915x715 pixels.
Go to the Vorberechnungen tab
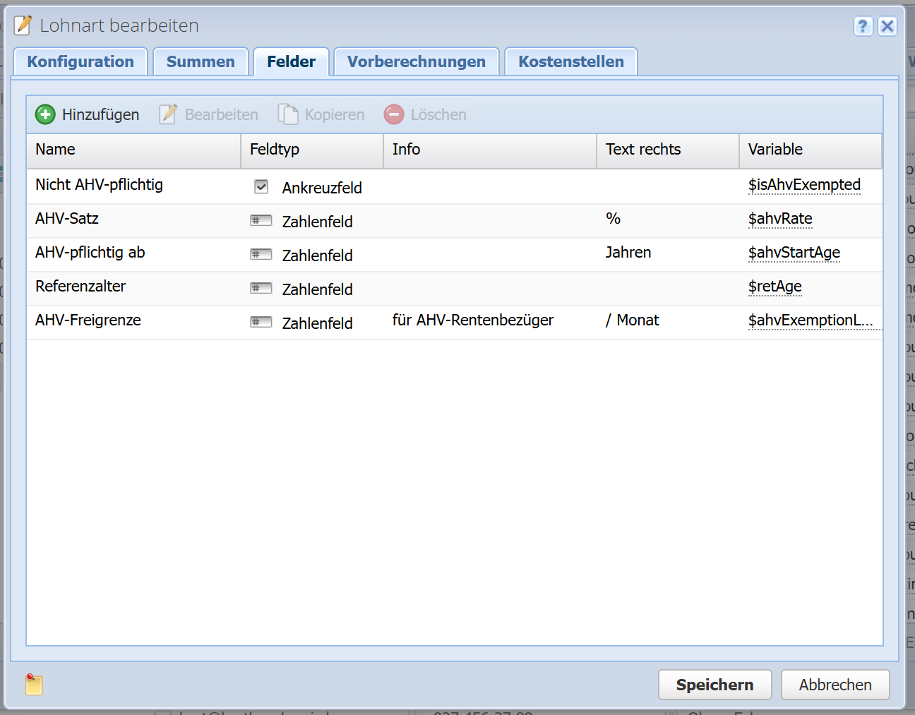coord(416,62)
